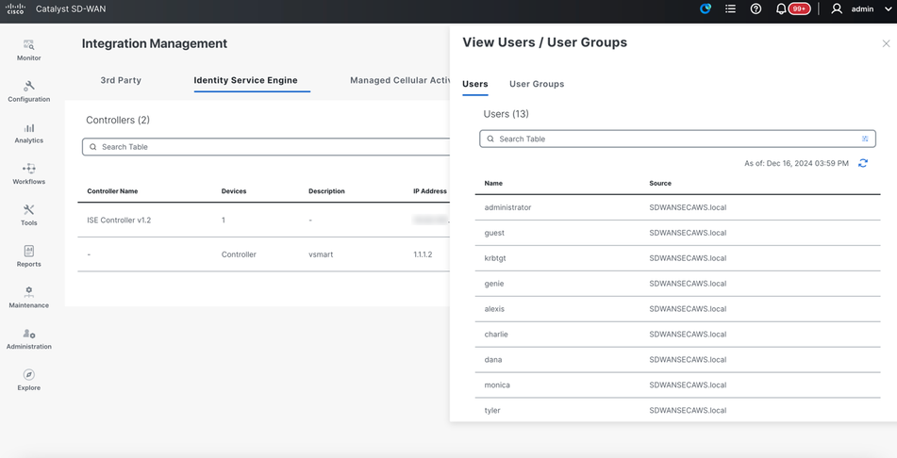Select the guest user row

pyautogui.click(x=677, y=234)
